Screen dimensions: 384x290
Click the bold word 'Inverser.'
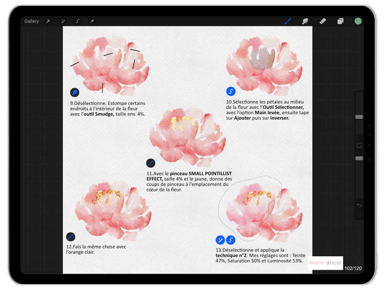[x=280, y=118]
